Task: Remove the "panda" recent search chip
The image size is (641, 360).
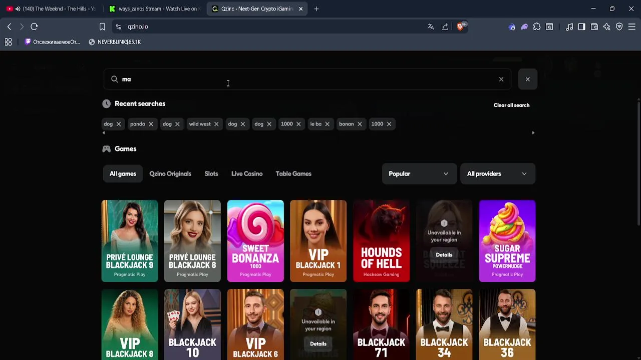Action: click(x=151, y=124)
